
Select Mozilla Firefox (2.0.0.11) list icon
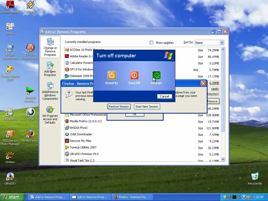67,121
